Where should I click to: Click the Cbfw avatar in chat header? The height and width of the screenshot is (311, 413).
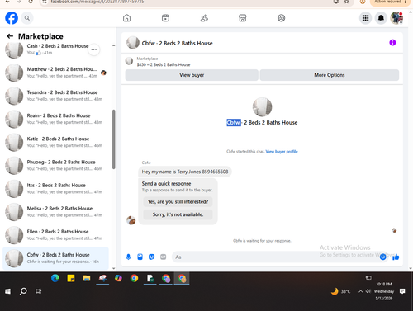pyautogui.click(x=133, y=43)
